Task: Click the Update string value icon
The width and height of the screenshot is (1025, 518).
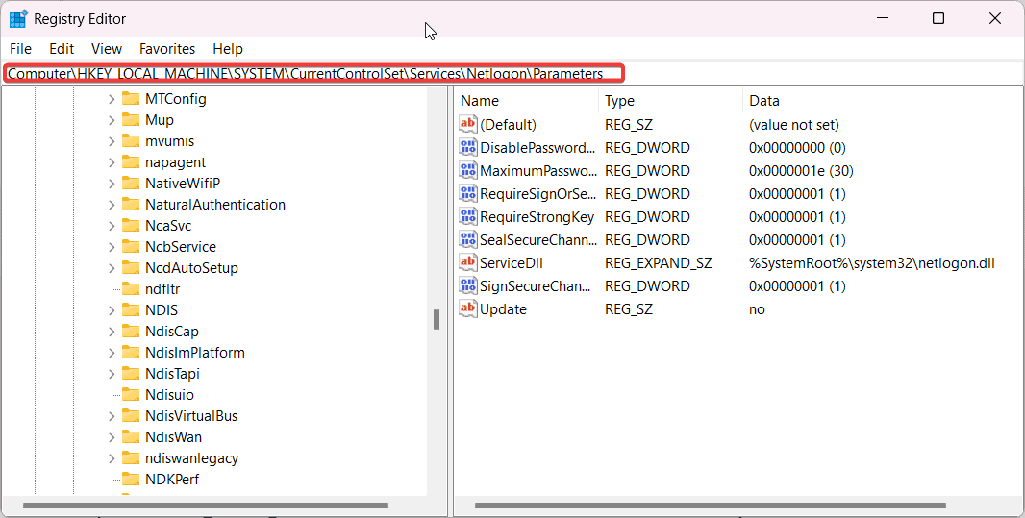Action: tap(468, 308)
